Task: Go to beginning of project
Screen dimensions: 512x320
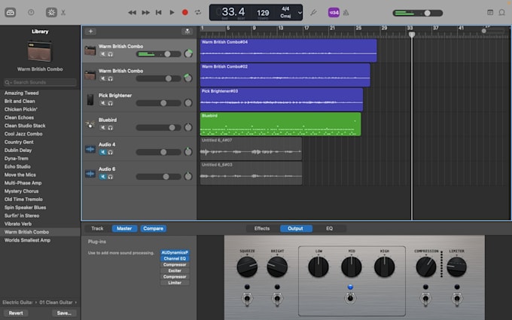Action: 158,12
